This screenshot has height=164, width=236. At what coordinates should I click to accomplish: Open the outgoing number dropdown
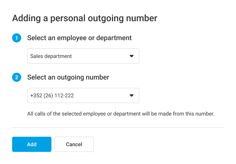[83, 95]
